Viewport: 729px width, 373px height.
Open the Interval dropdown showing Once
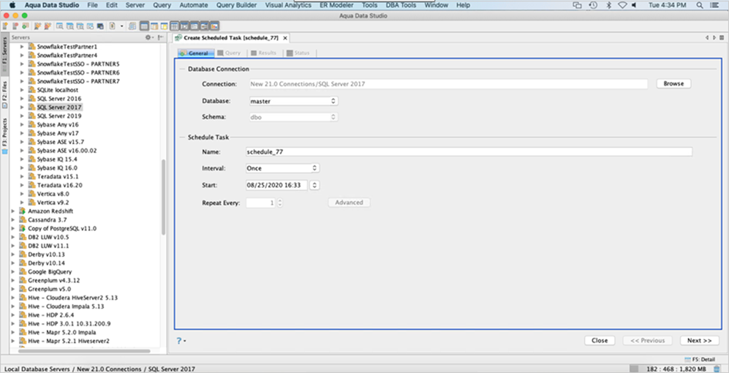coord(282,168)
